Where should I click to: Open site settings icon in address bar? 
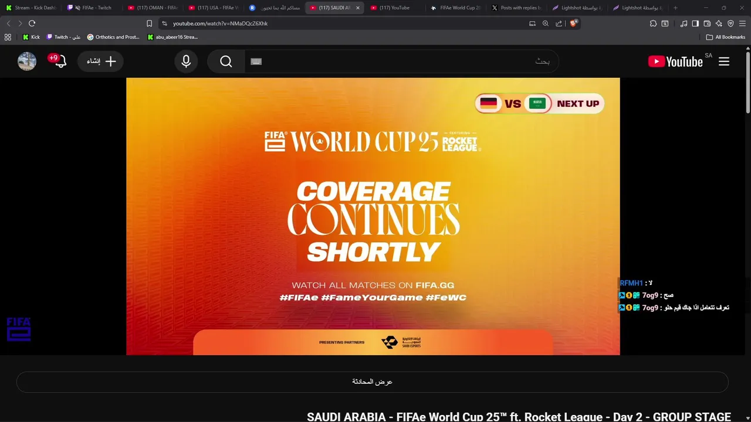(164, 23)
